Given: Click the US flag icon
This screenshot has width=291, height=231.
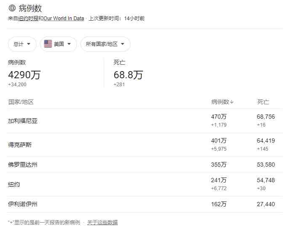Looking at the screenshot, I should point(48,44).
